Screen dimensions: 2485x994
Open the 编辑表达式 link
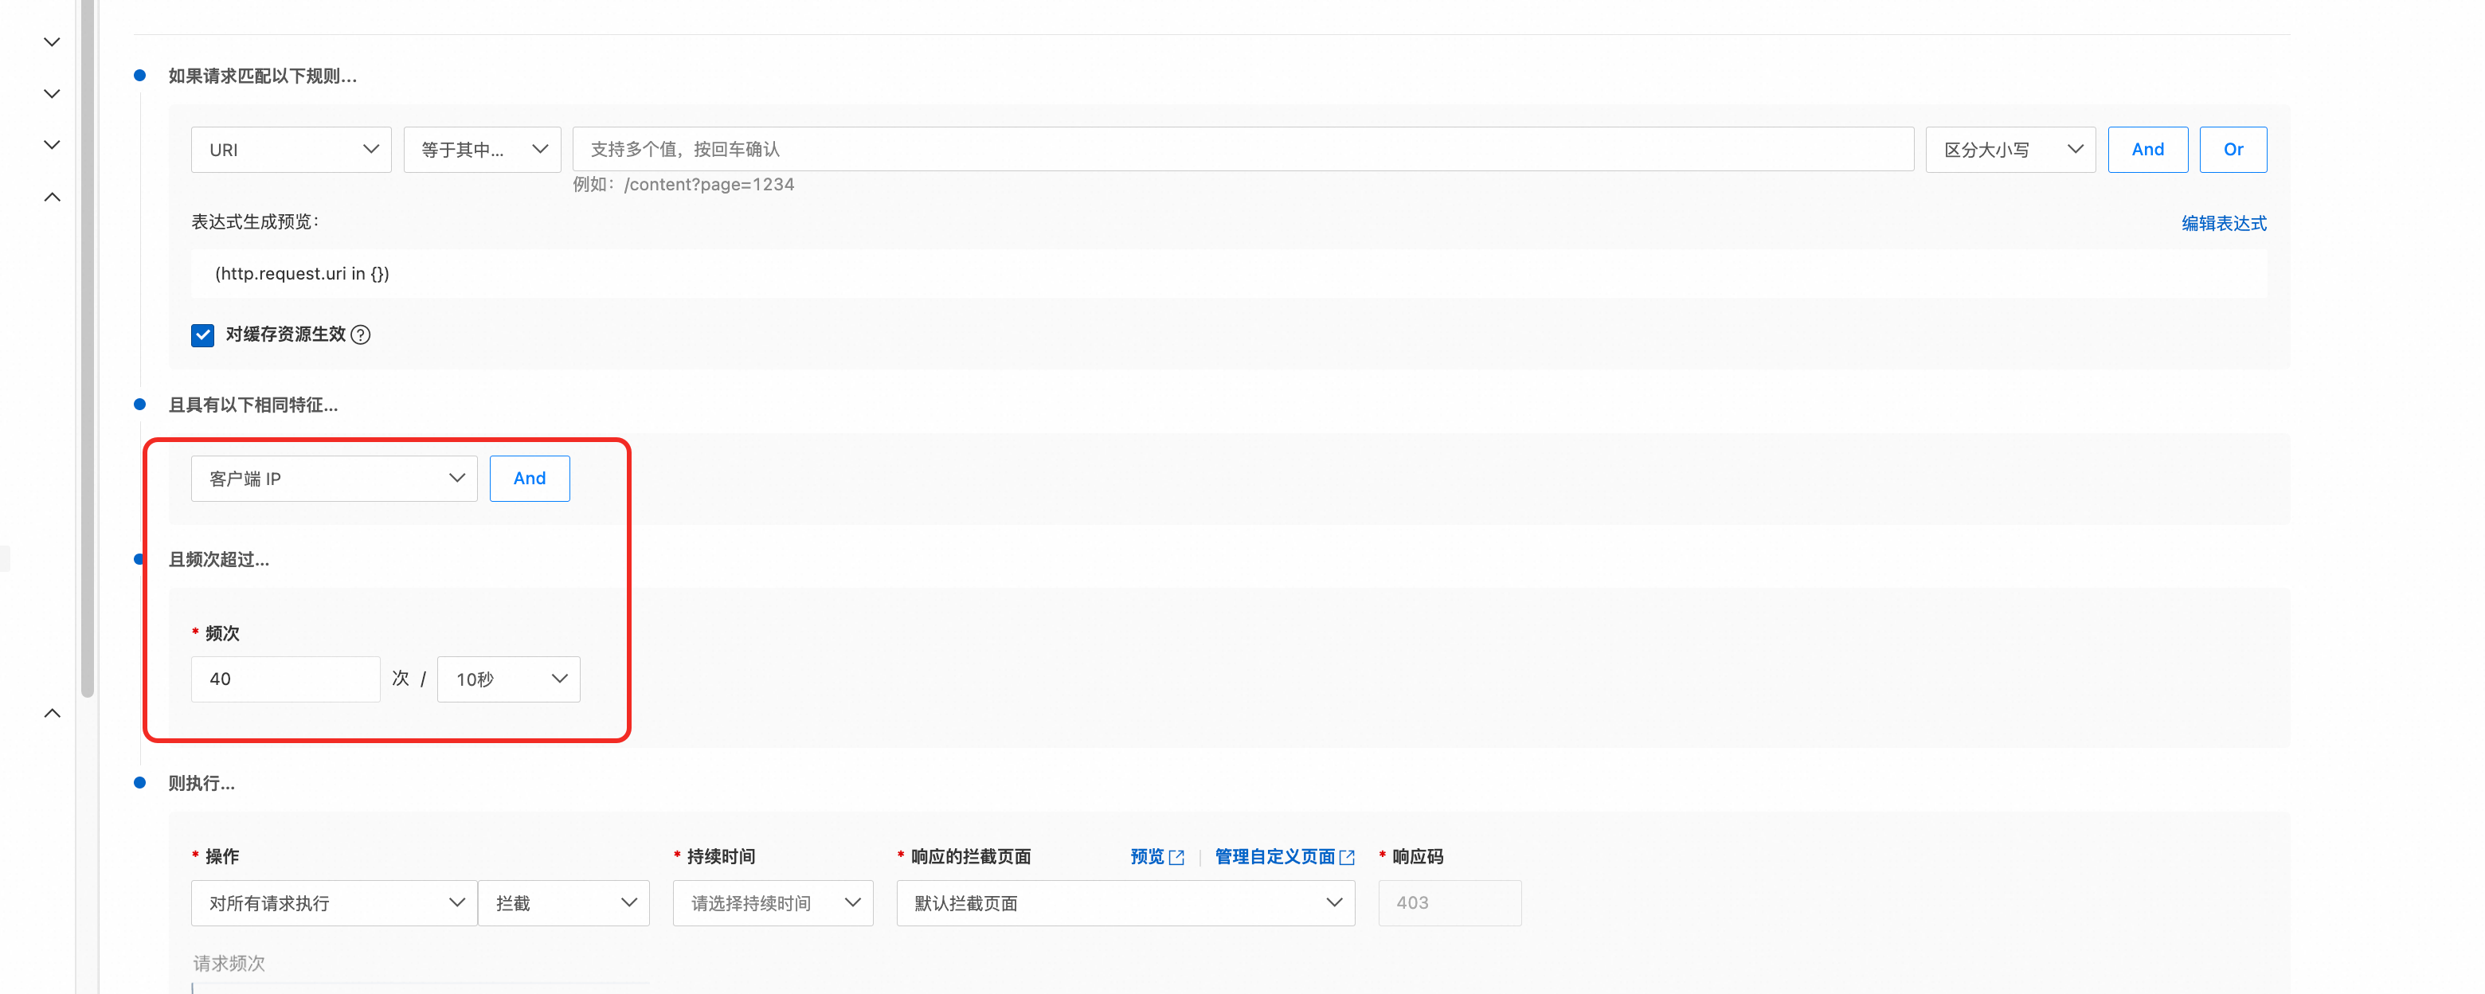[x=2224, y=223]
